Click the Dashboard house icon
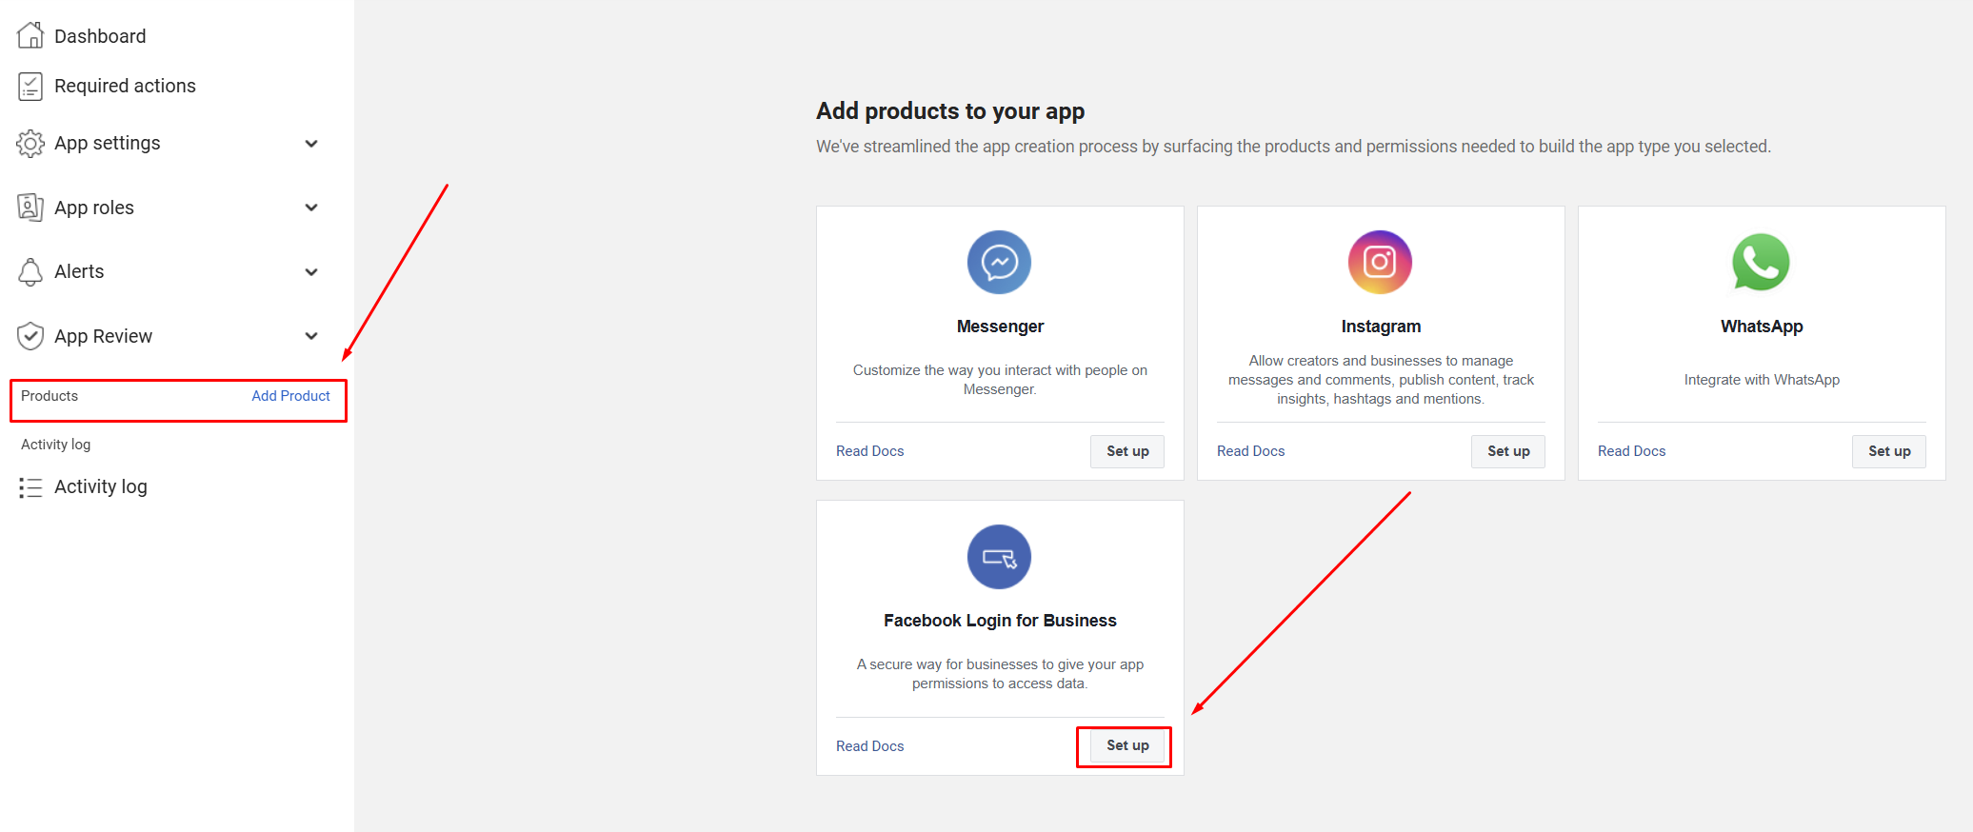Viewport: 1973px width, 832px height. (30, 36)
